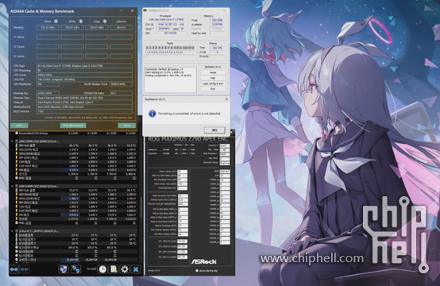Screen dimensions: 440x286
Task: Click Start Benchmark in AIDA64
Action: click(x=73, y=126)
